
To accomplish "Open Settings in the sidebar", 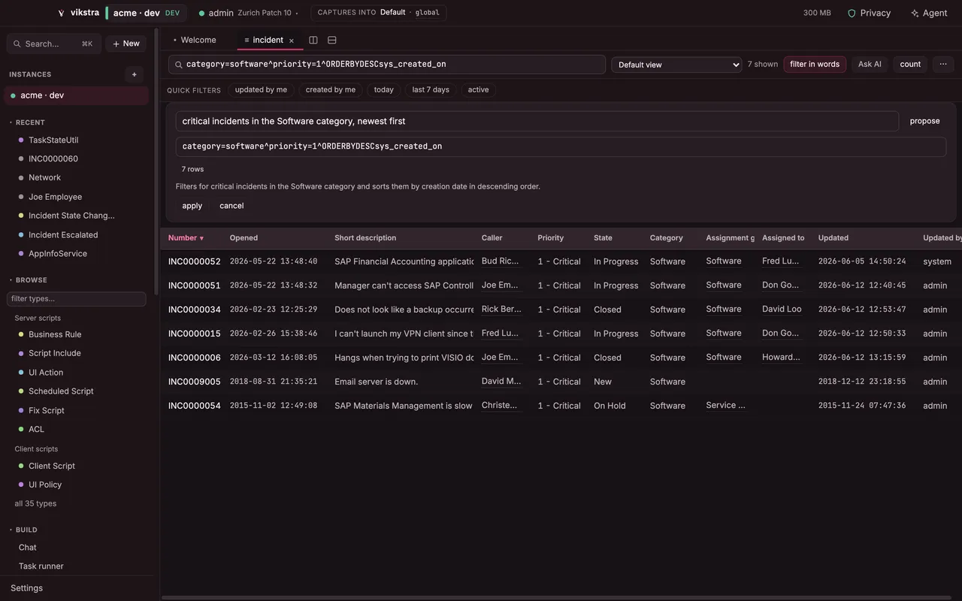I will point(26,588).
